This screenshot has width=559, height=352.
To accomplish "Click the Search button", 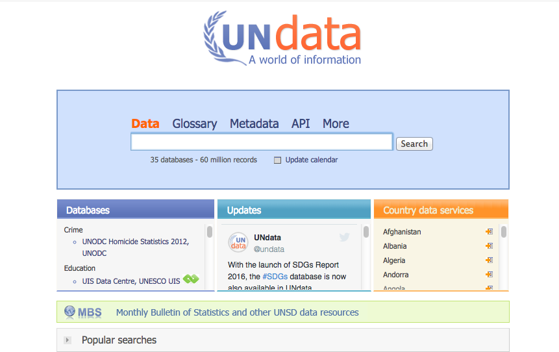I will point(414,144).
